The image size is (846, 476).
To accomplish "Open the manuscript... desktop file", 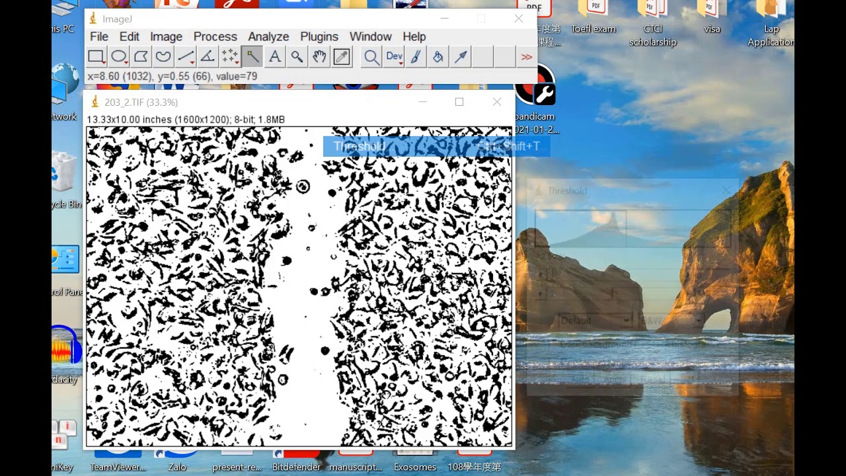I will coord(356,461).
